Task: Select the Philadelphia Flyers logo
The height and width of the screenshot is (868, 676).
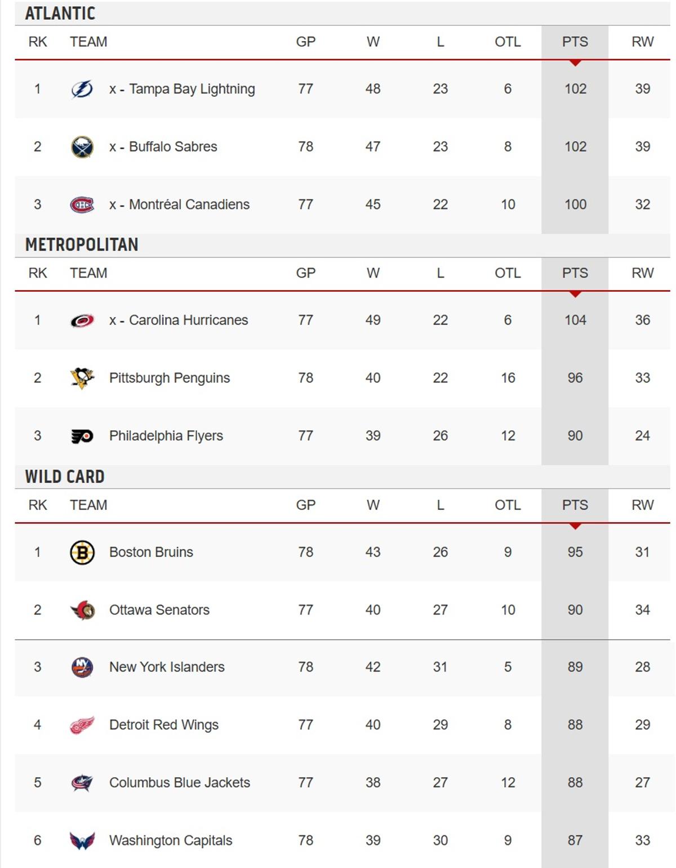Action: tap(81, 435)
